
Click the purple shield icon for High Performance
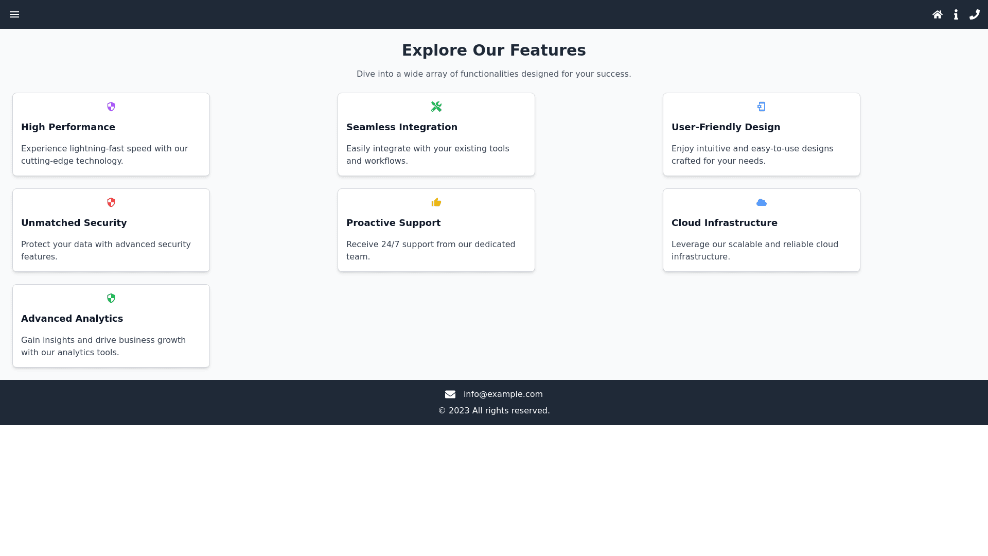click(x=111, y=107)
